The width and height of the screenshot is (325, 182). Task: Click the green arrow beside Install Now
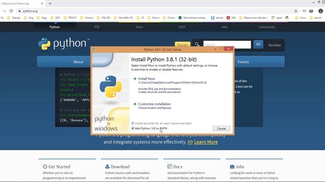135,79
